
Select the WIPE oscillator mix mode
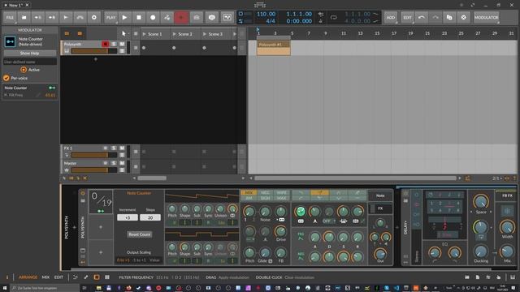pos(281,192)
